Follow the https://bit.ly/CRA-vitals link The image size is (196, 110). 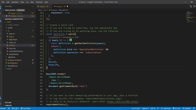(x=123, y=101)
